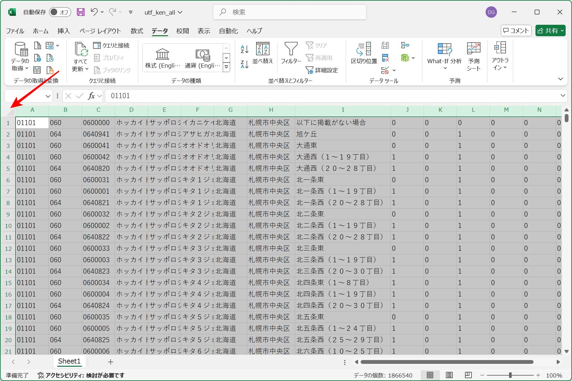Select Sheet1 tab
Image resolution: width=572 pixels, height=381 pixels.
(69, 361)
